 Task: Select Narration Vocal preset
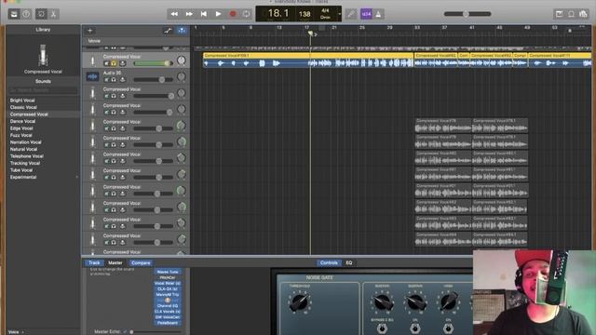[x=25, y=142]
